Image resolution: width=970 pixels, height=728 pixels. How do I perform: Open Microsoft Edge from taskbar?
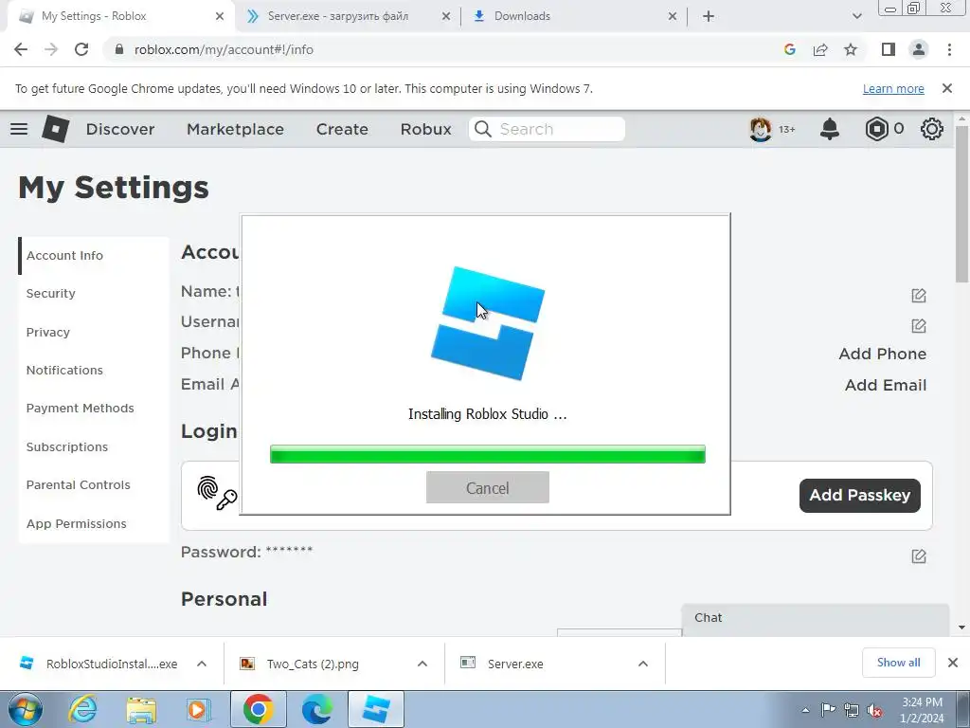click(x=316, y=709)
